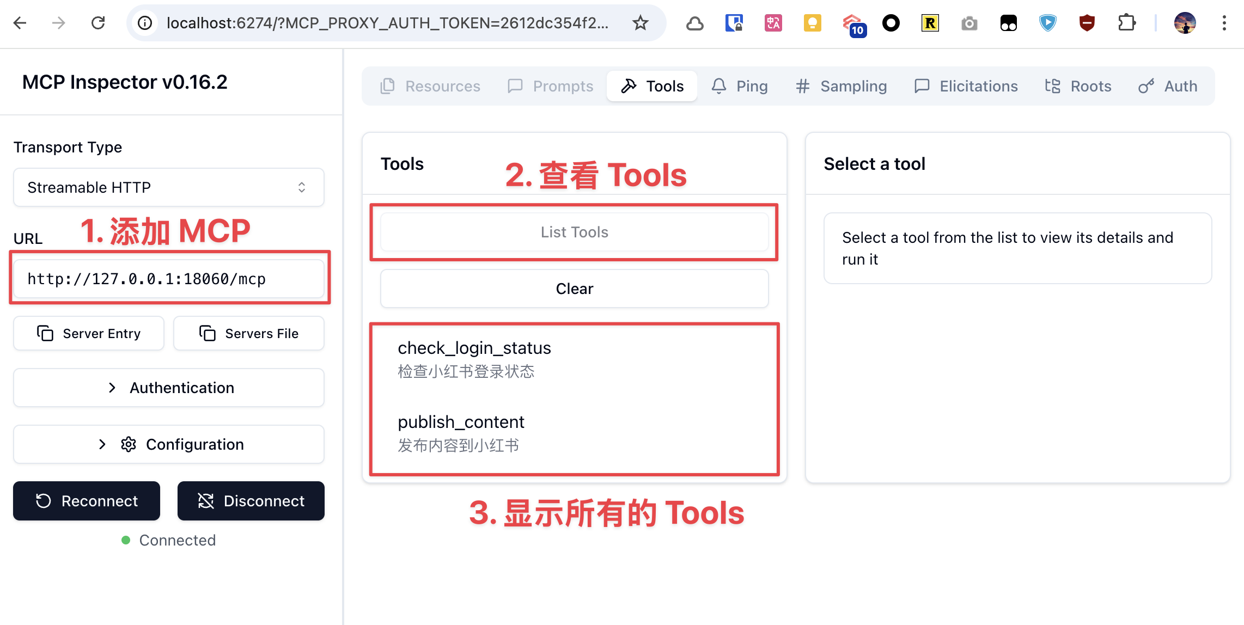Click the Auth key icon

pyautogui.click(x=1147, y=85)
